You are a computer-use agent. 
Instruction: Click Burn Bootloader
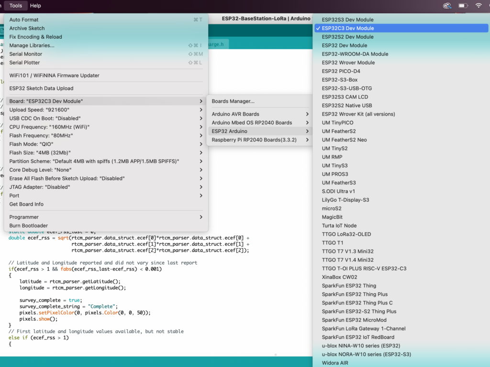pos(106,226)
